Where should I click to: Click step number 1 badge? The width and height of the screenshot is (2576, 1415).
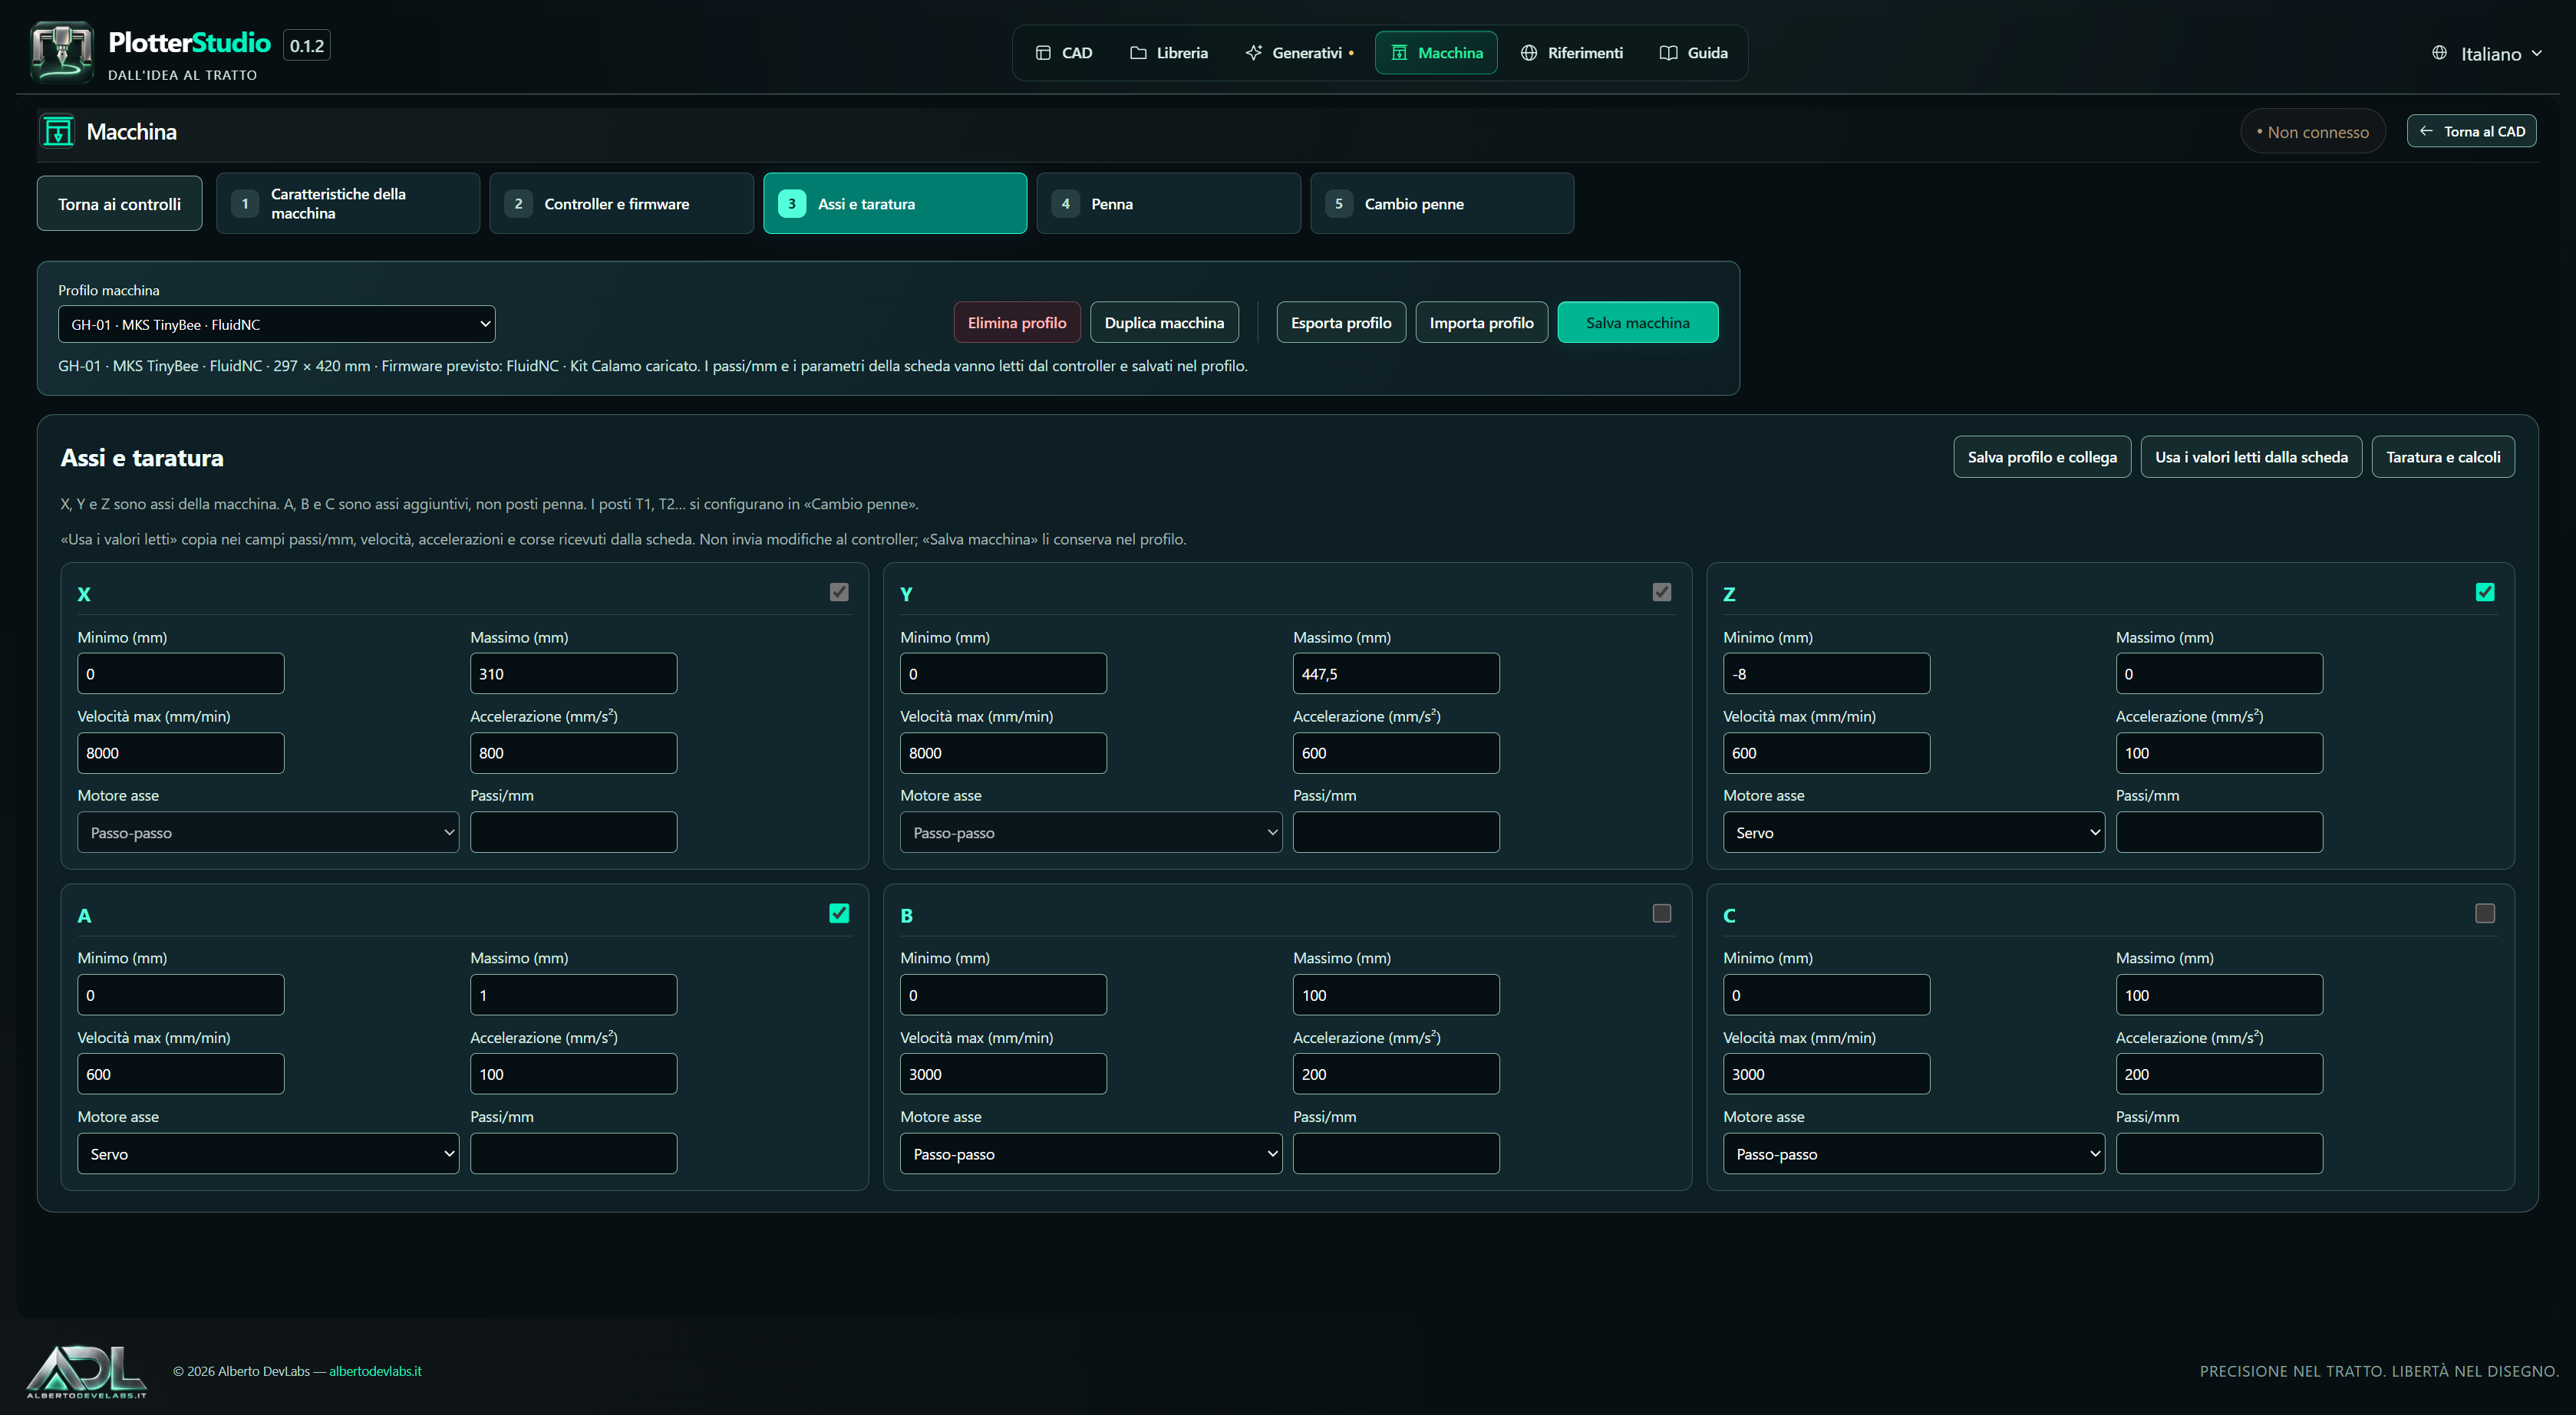pos(245,204)
